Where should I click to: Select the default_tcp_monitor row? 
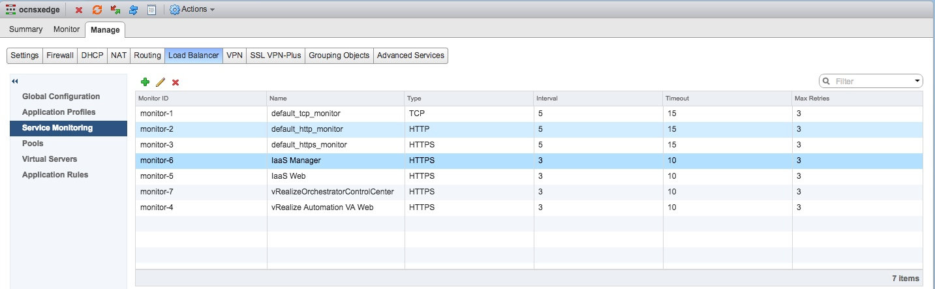pos(529,114)
